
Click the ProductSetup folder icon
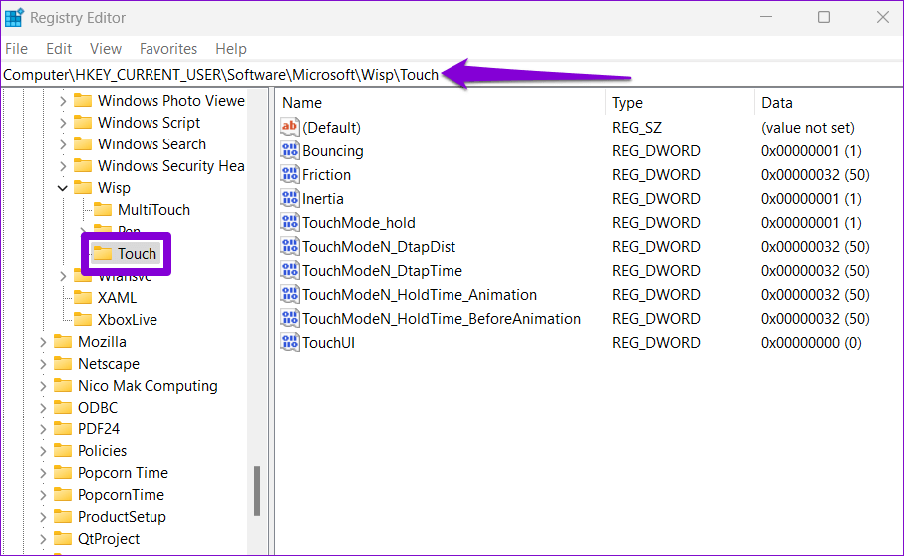(x=62, y=516)
